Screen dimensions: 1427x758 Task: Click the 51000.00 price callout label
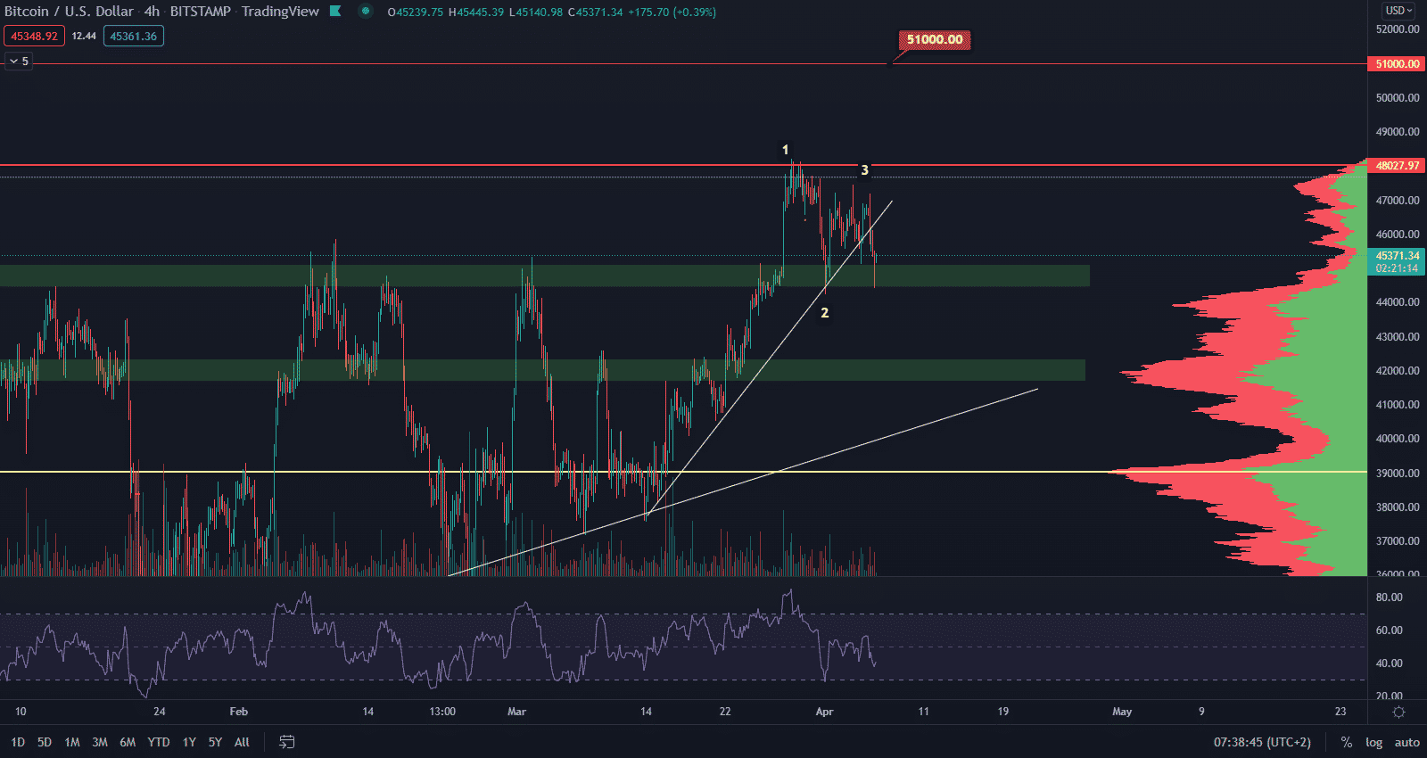pyautogui.click(x=934, y=40)
